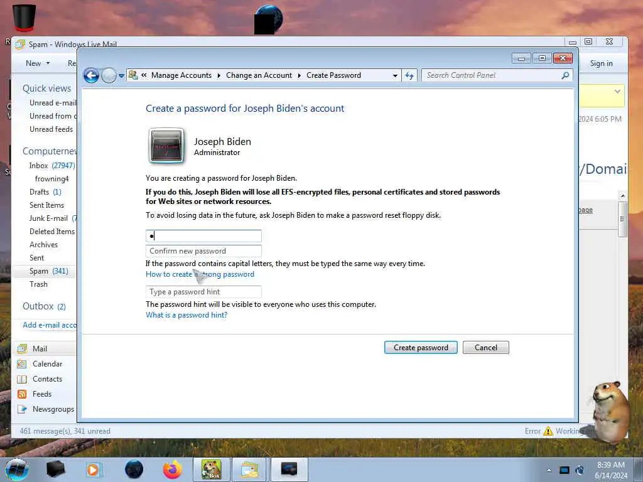This screenshot has height=482, width=643.
Task: Expand the New dropdown arrow in Mail
Action: point(48,63)
